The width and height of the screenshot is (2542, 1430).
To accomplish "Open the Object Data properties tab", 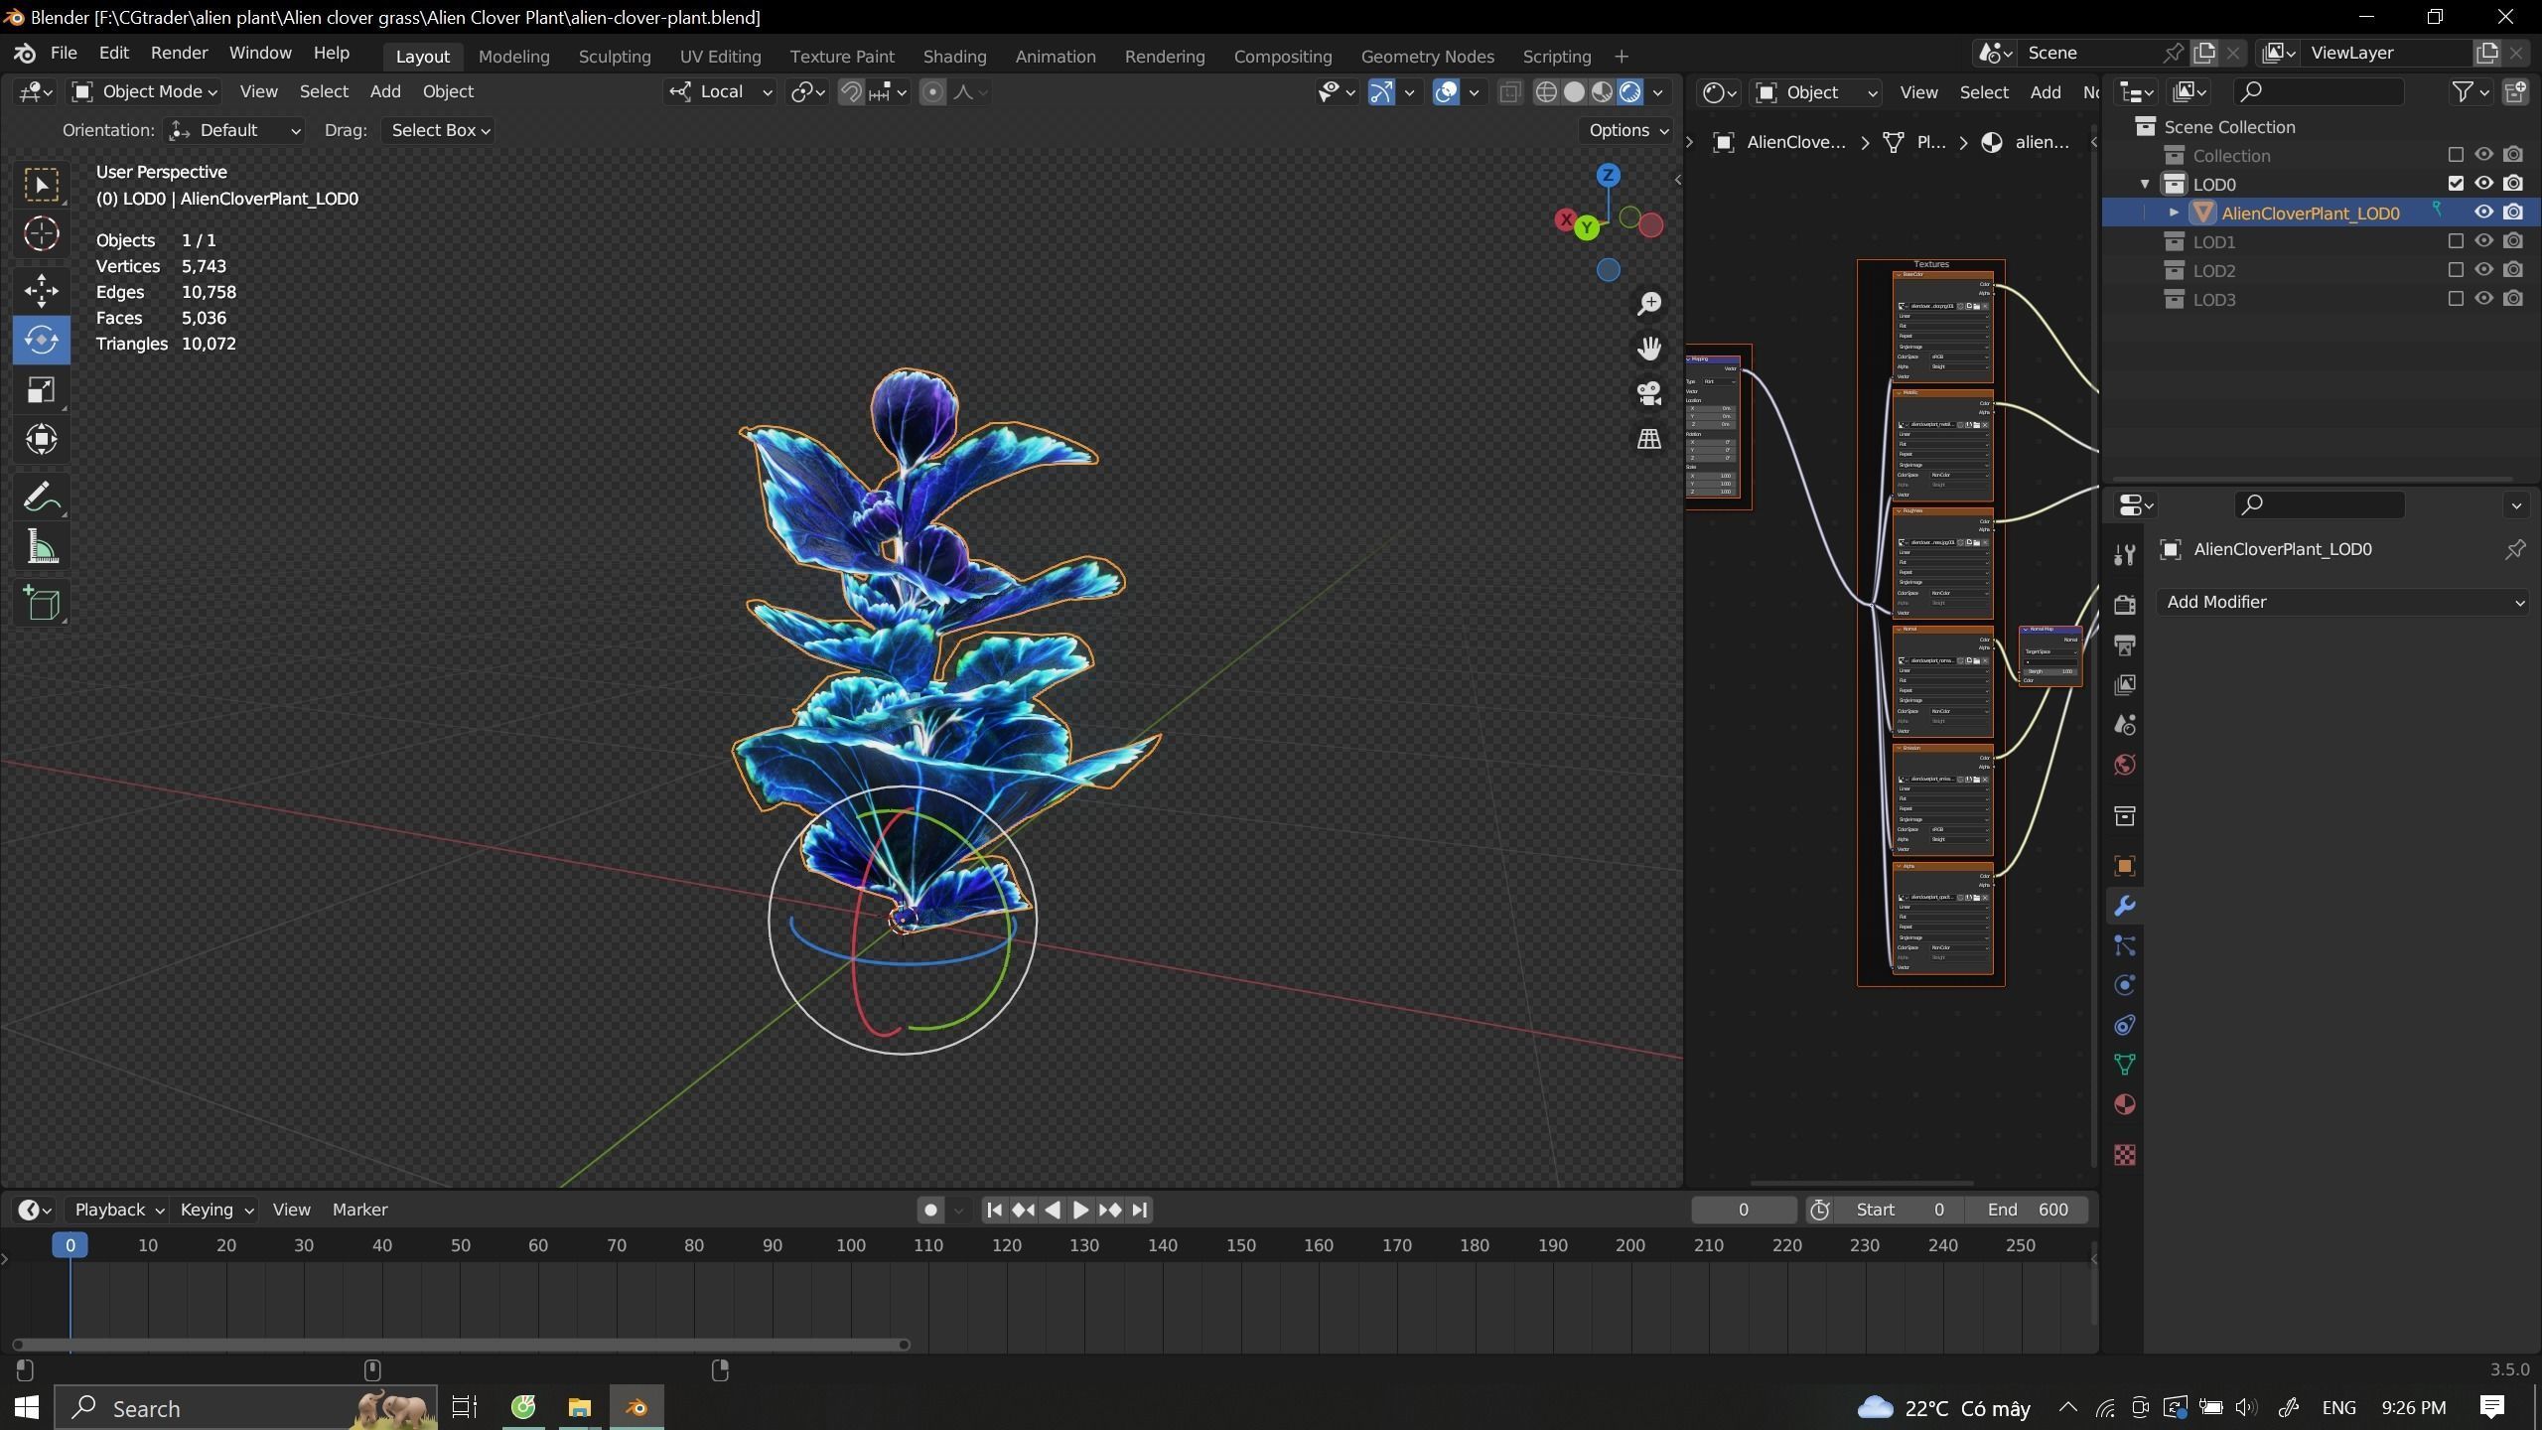I will click(x=2124, y=1065).
